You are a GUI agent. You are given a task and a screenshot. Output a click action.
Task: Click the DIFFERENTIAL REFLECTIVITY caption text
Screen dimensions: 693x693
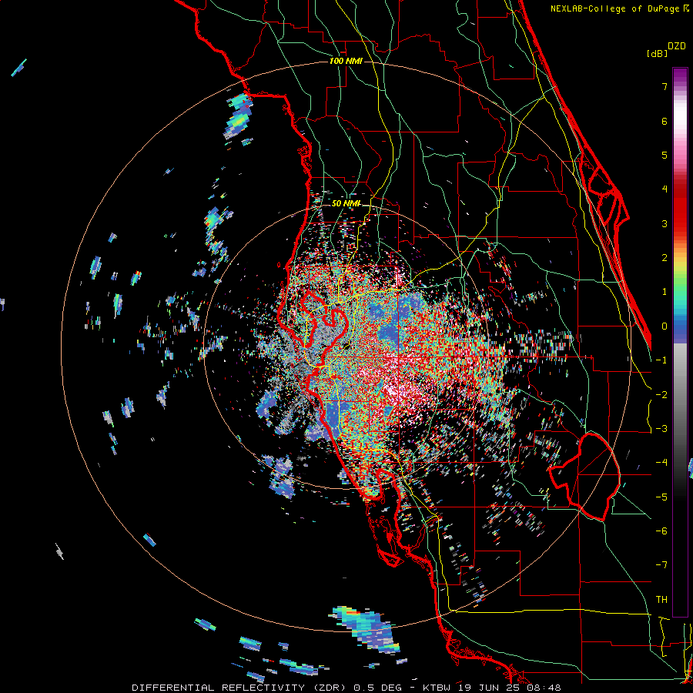click(x=219, y=688)
